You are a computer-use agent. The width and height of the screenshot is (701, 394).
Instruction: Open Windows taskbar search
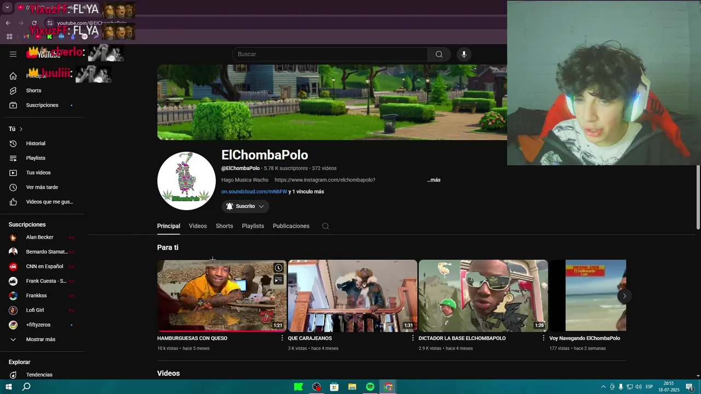26,387
